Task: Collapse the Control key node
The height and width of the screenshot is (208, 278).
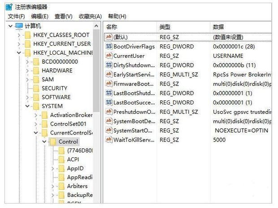Action: click(44, 142)
